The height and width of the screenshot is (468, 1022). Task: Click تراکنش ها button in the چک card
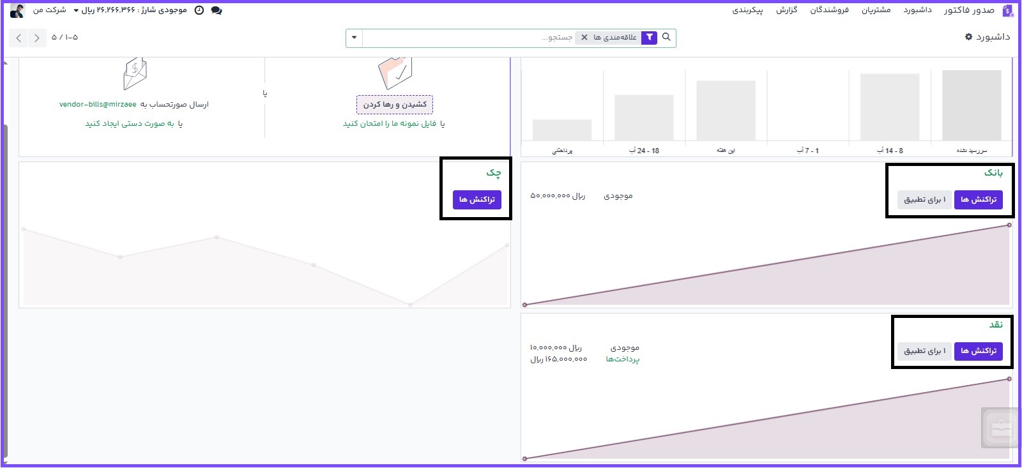(x=477, y=200)
